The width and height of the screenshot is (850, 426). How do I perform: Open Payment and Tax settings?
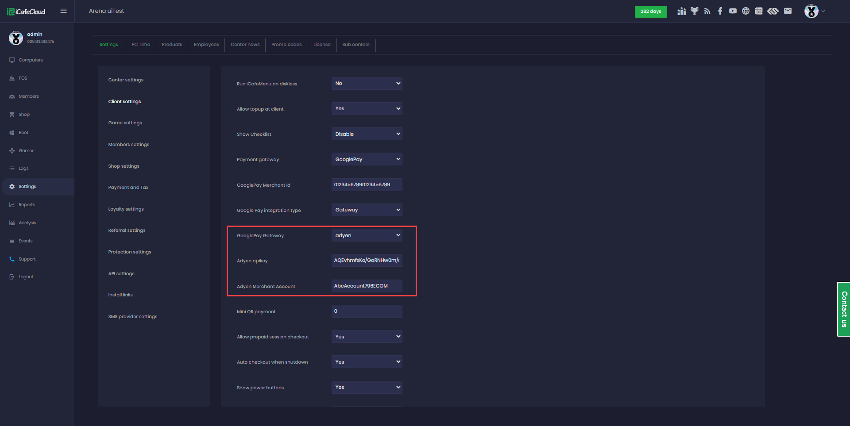click(128, 188)
